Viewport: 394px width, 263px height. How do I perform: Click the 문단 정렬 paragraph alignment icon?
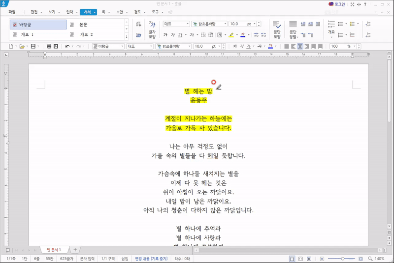(293, 29)
